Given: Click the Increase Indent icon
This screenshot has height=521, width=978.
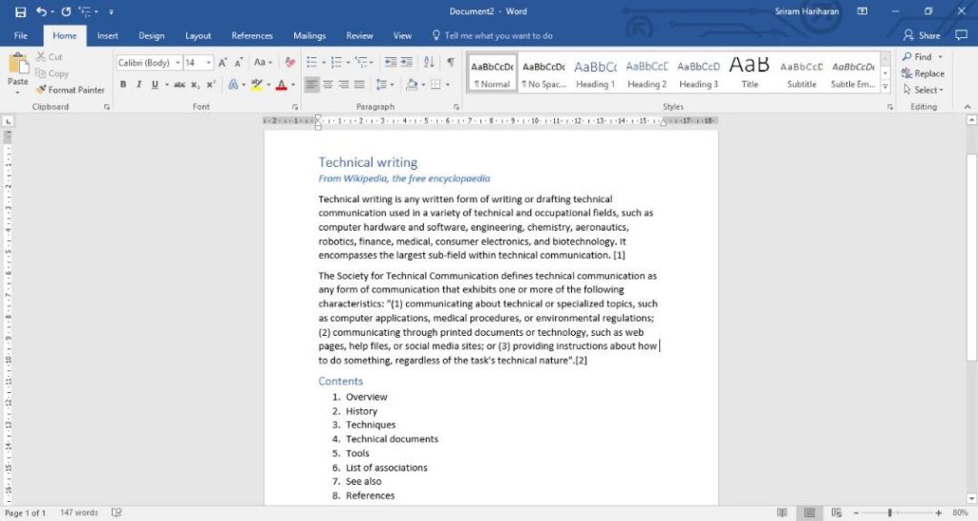Looking at the screenshot, I should 406,63.
